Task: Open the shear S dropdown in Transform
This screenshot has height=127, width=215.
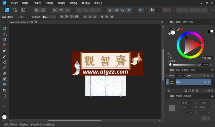Action: coord(208,112)
